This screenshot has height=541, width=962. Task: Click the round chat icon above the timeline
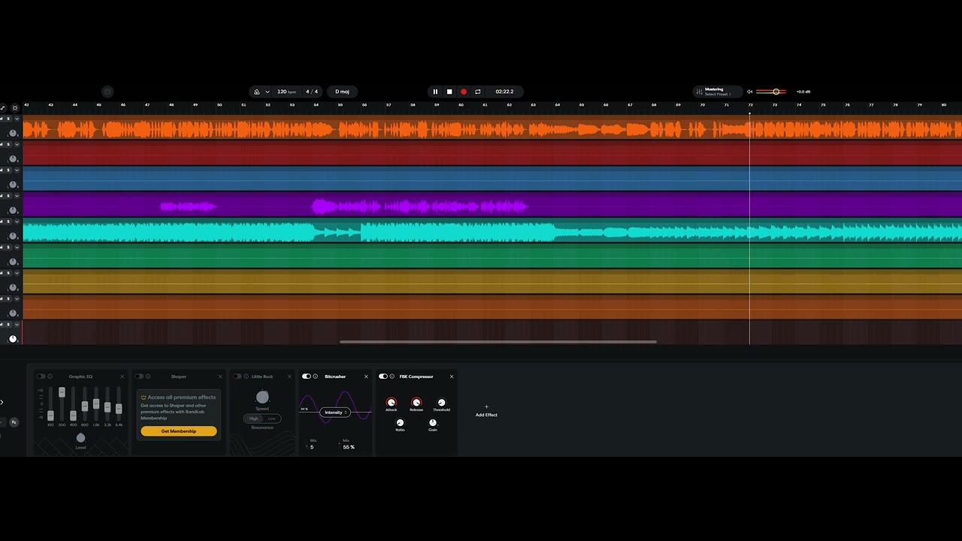pos(107,92)
